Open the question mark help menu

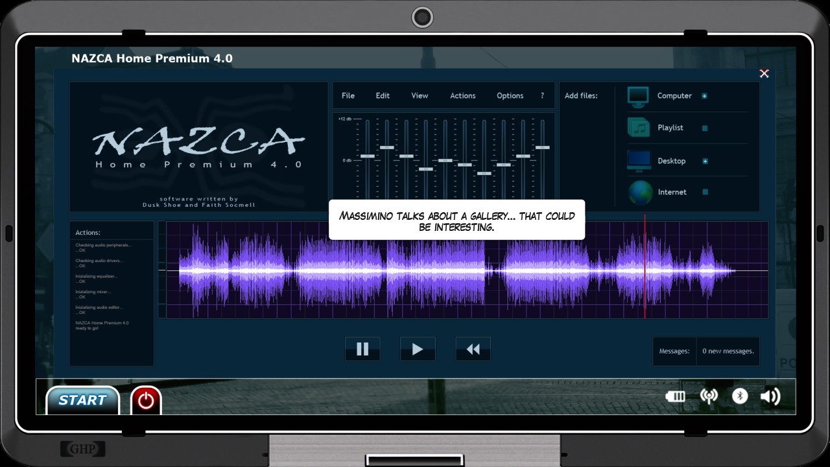click(x=542, y=95)
